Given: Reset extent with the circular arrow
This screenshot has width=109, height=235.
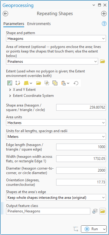Looking at the screenshot, I should click(x=76, y=83).
